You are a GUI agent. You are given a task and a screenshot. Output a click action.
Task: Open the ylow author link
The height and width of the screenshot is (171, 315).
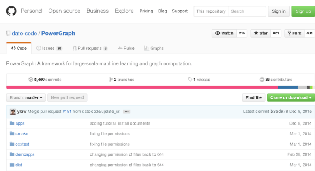point(22,112)
